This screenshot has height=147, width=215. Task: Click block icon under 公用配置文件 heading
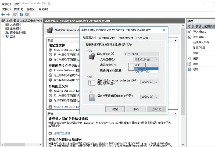(50, 96)
